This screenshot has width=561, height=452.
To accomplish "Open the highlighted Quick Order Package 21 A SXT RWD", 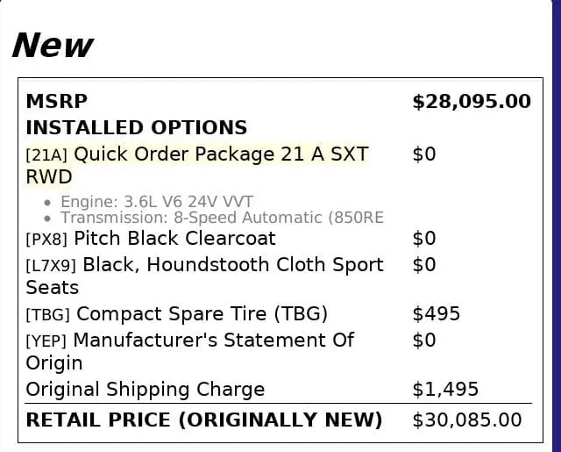I will click(221, 154).
